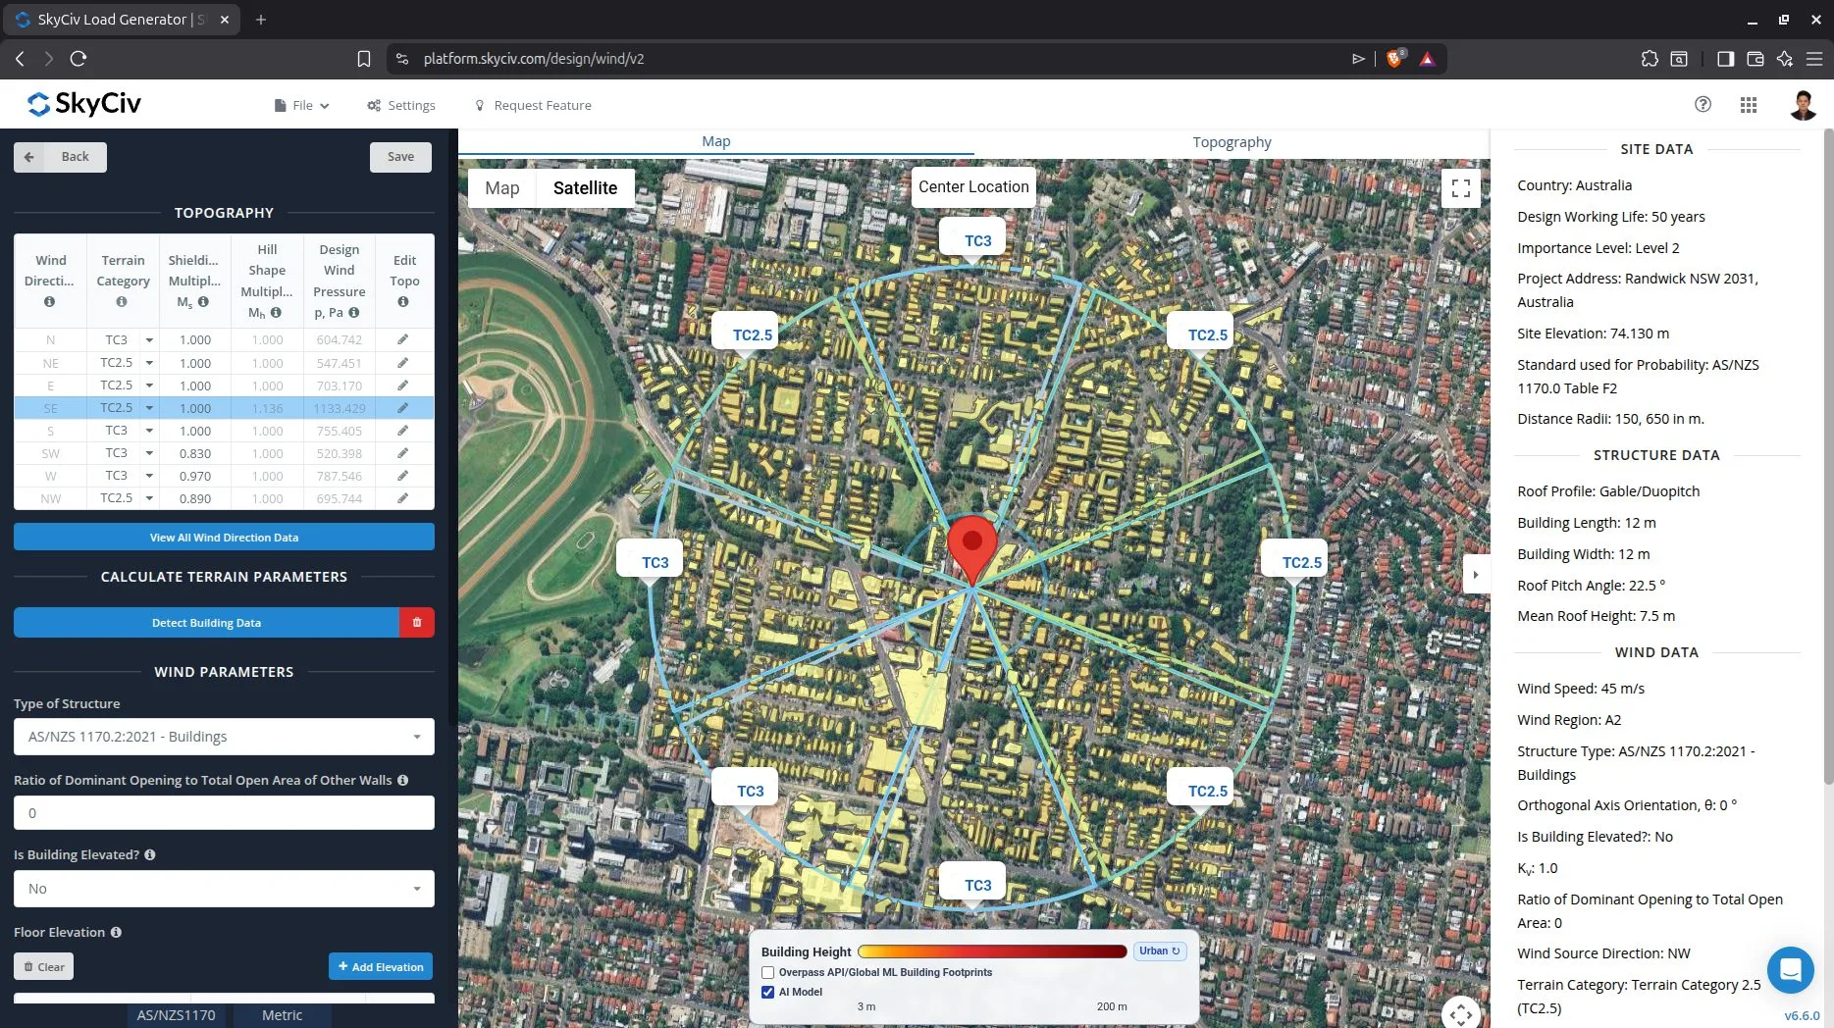Open the help question mark icon

tap(1703, 105)
